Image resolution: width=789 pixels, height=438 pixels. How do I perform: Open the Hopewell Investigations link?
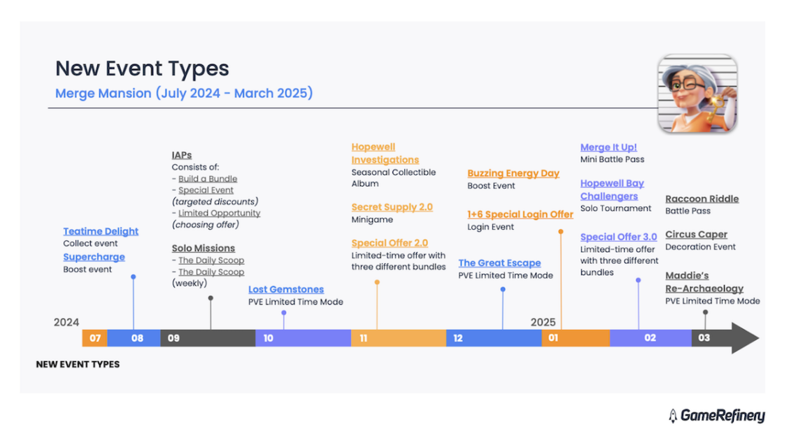(x=385, y=153)
